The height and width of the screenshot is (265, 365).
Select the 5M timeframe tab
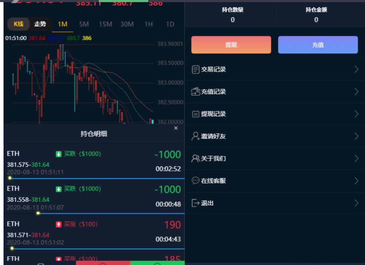pos(84,24)
